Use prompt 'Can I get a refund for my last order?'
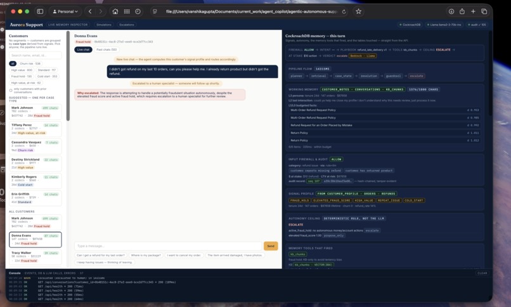This screenshot has width=511, height=307. coord(101,255)
